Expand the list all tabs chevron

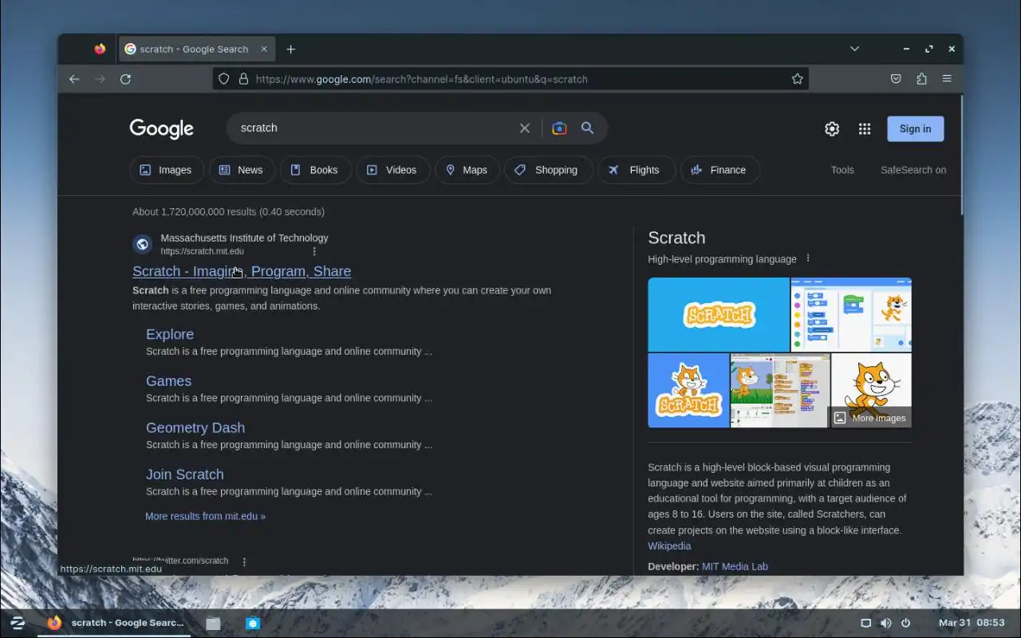(854, 49)
